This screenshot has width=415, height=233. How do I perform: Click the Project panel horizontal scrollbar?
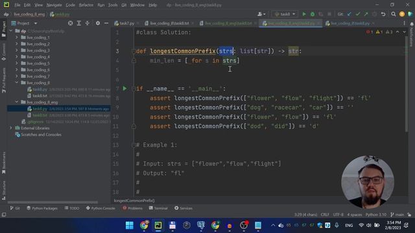[53, 203]
